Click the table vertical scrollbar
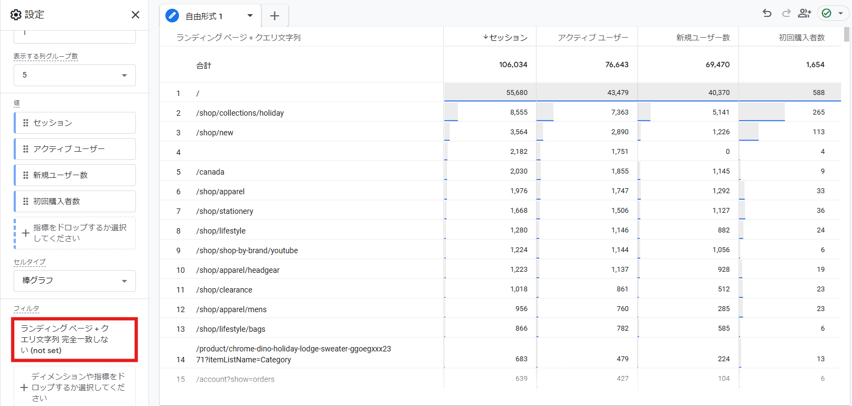This screenshot has height=406, width=852. [x=847, y=34]
